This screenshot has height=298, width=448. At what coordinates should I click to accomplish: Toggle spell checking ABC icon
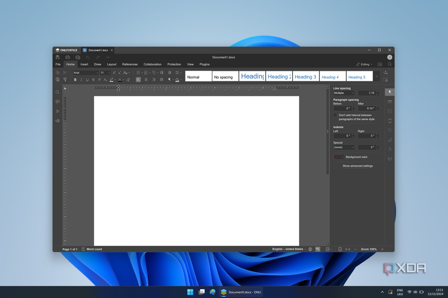tap(318, 249)
